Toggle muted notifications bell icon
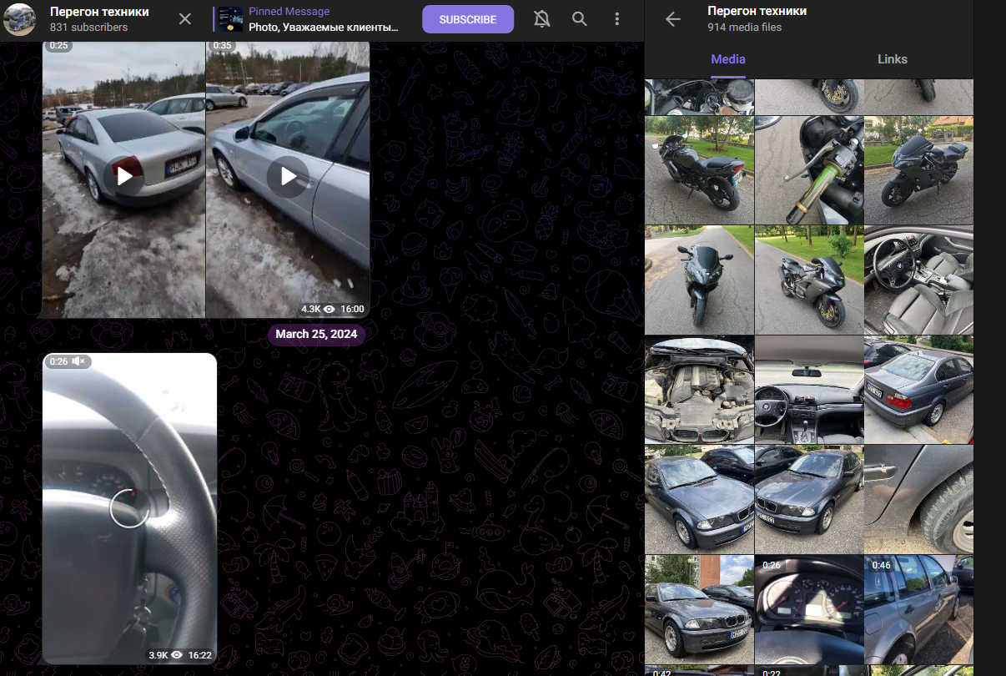Screen dimensions: 1006x676 542,19
